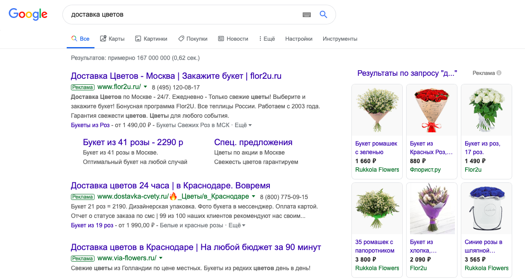Select the Все tab
Screen dimensions: 525x280
pos(80,39)
